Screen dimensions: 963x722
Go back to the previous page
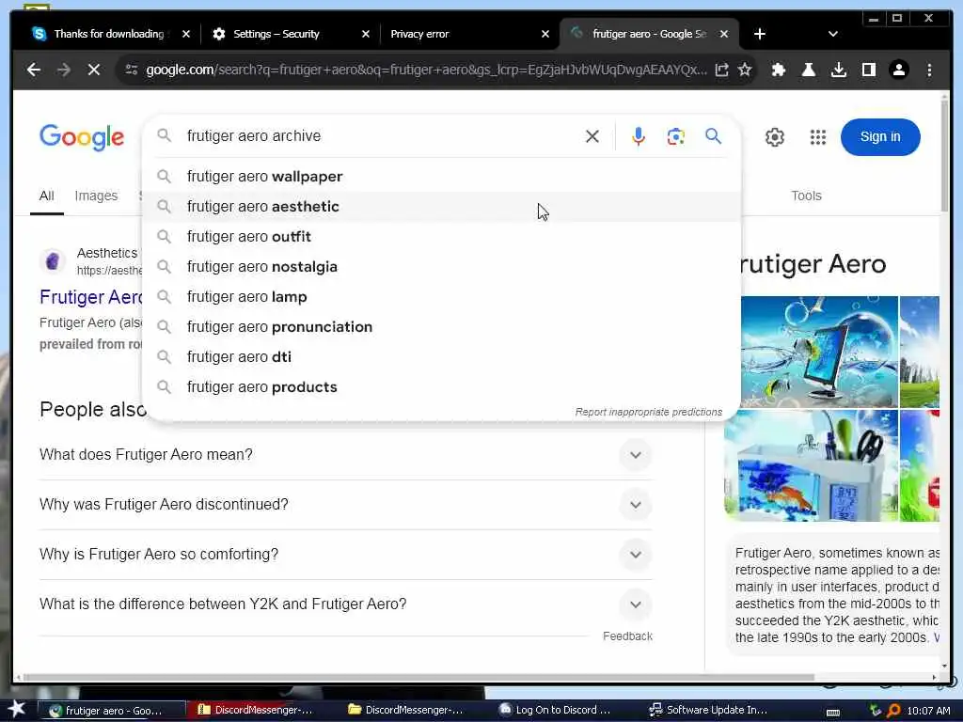(x=34, y=70)
